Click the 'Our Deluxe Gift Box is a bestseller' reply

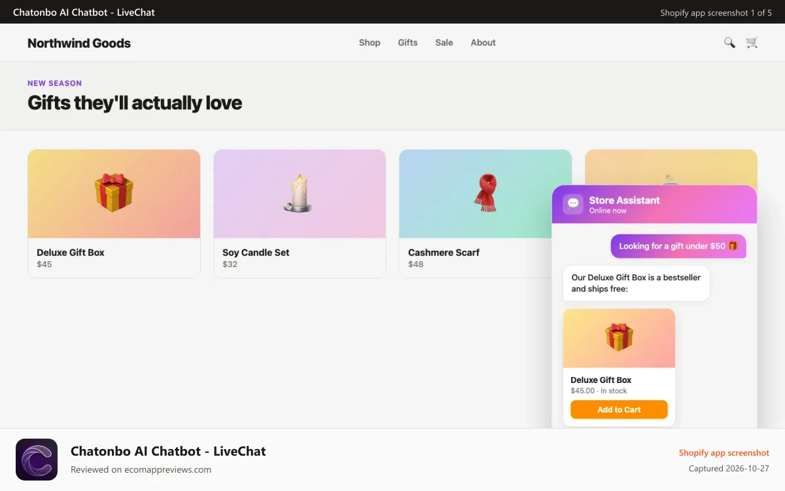(x=636, y=283)
